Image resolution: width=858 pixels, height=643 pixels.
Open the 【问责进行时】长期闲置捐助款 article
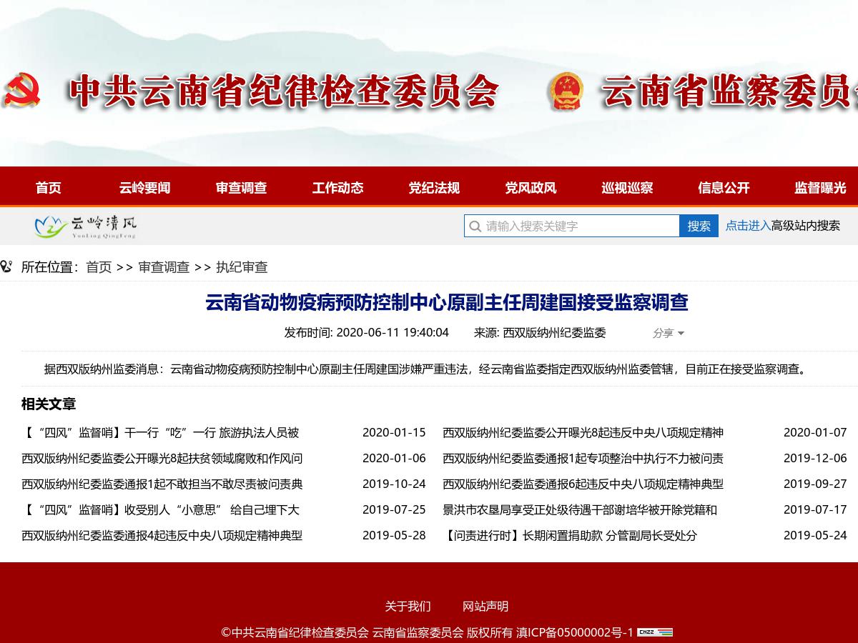570,536
